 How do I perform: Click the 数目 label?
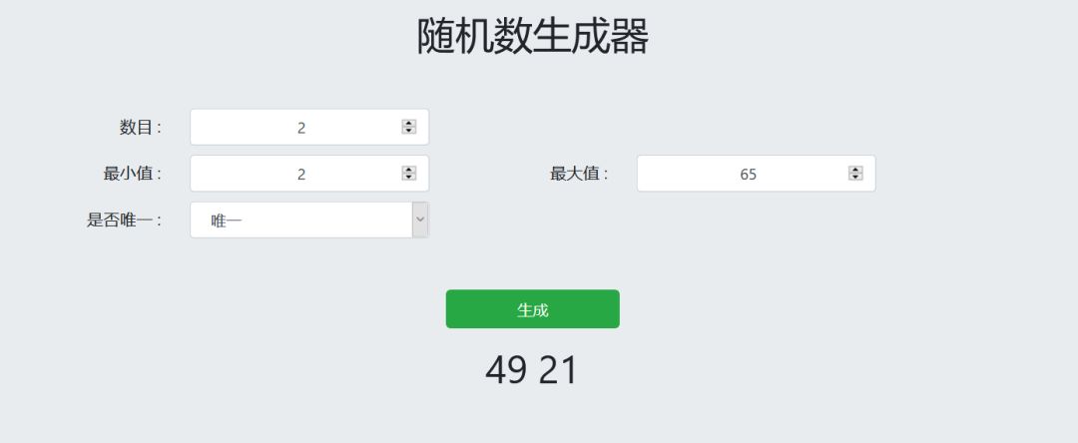coord(140,128)
